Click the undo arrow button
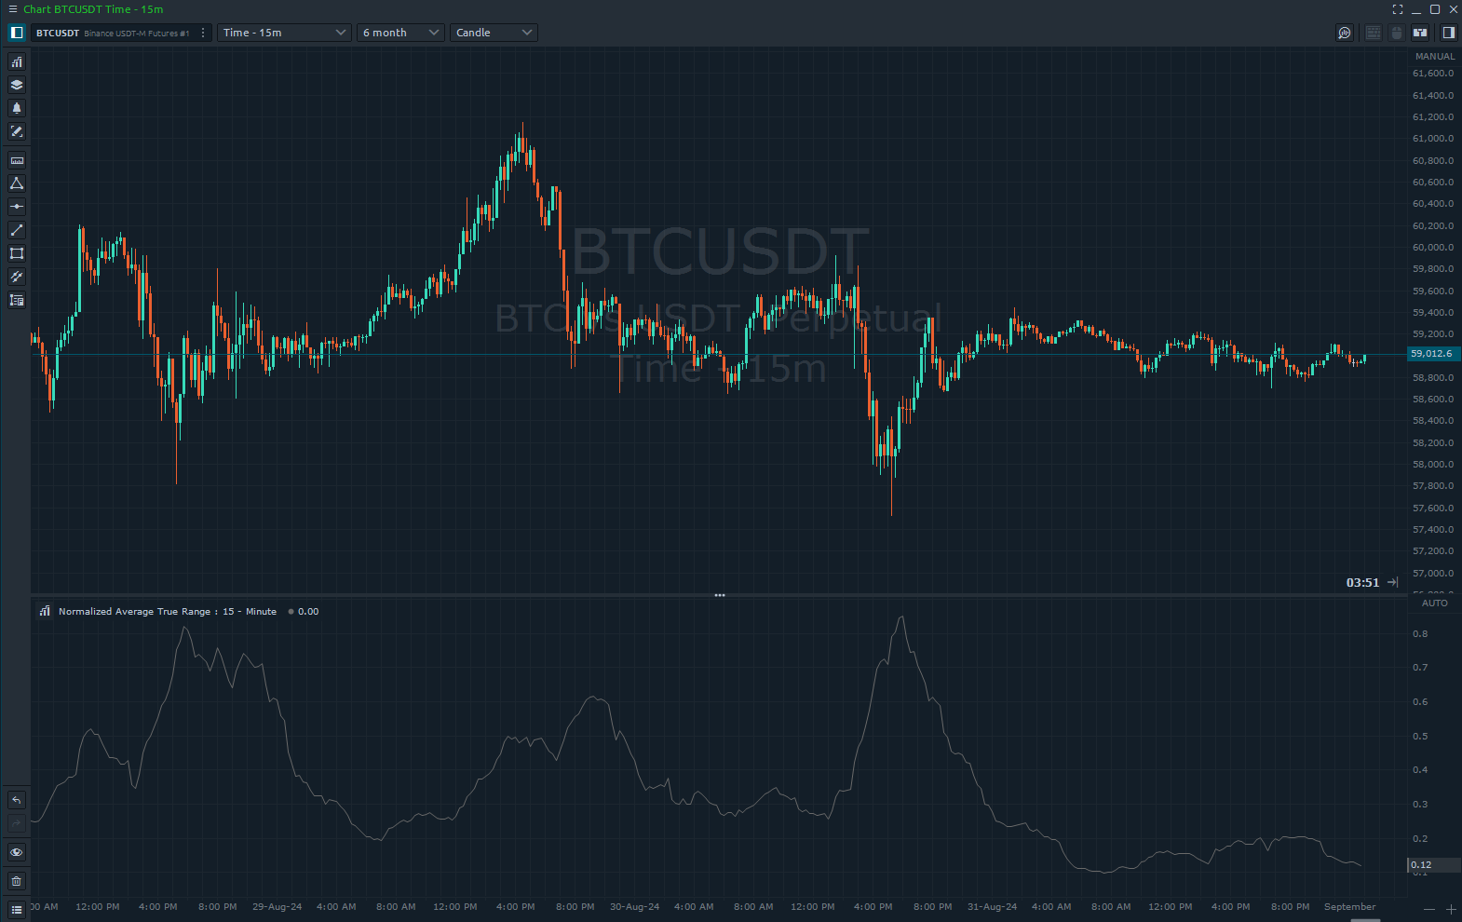1462x922 pixels. (17, 800)
